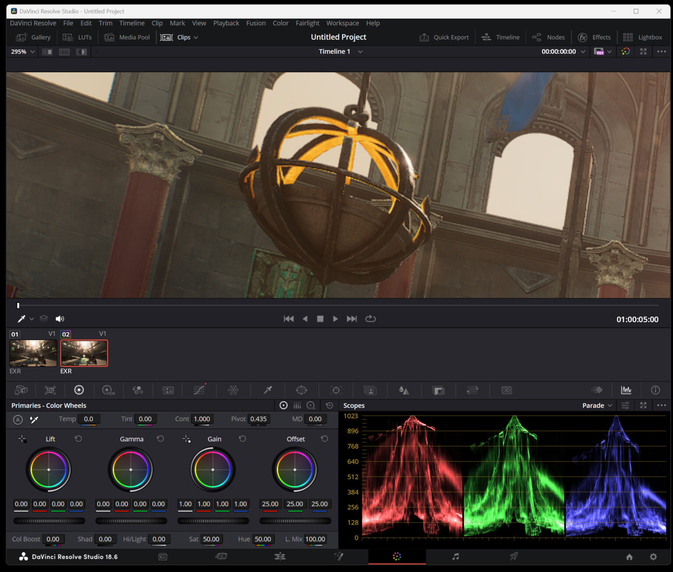The width and height of the screenshot is (673, 572).
Task: Open the HDR grading wheels
Action: point(109,390)
